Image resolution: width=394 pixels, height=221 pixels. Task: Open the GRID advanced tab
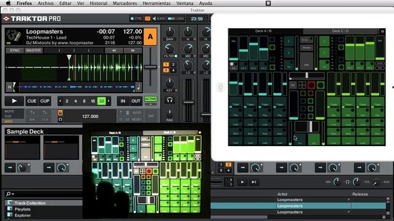[x=9, y=122]
